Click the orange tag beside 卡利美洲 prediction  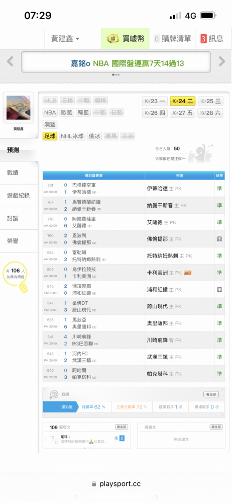pyautogui.click(x=188, y=273)
